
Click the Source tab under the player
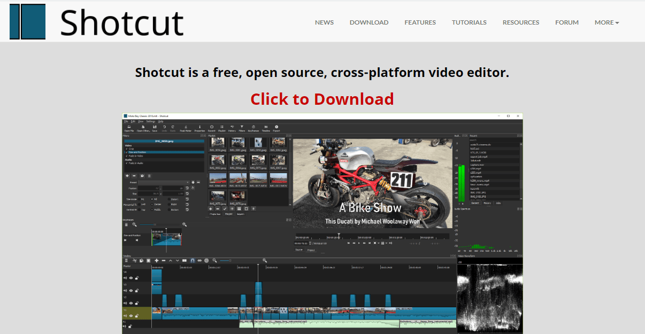pos(299,250)
